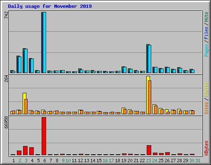Viewport: 211px width, 165px height.
Task: Click the cyan hits bar for day 19
Action: [125, 70]
